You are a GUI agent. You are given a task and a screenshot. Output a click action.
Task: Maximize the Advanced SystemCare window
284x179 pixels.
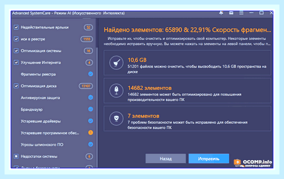point(262,13)
